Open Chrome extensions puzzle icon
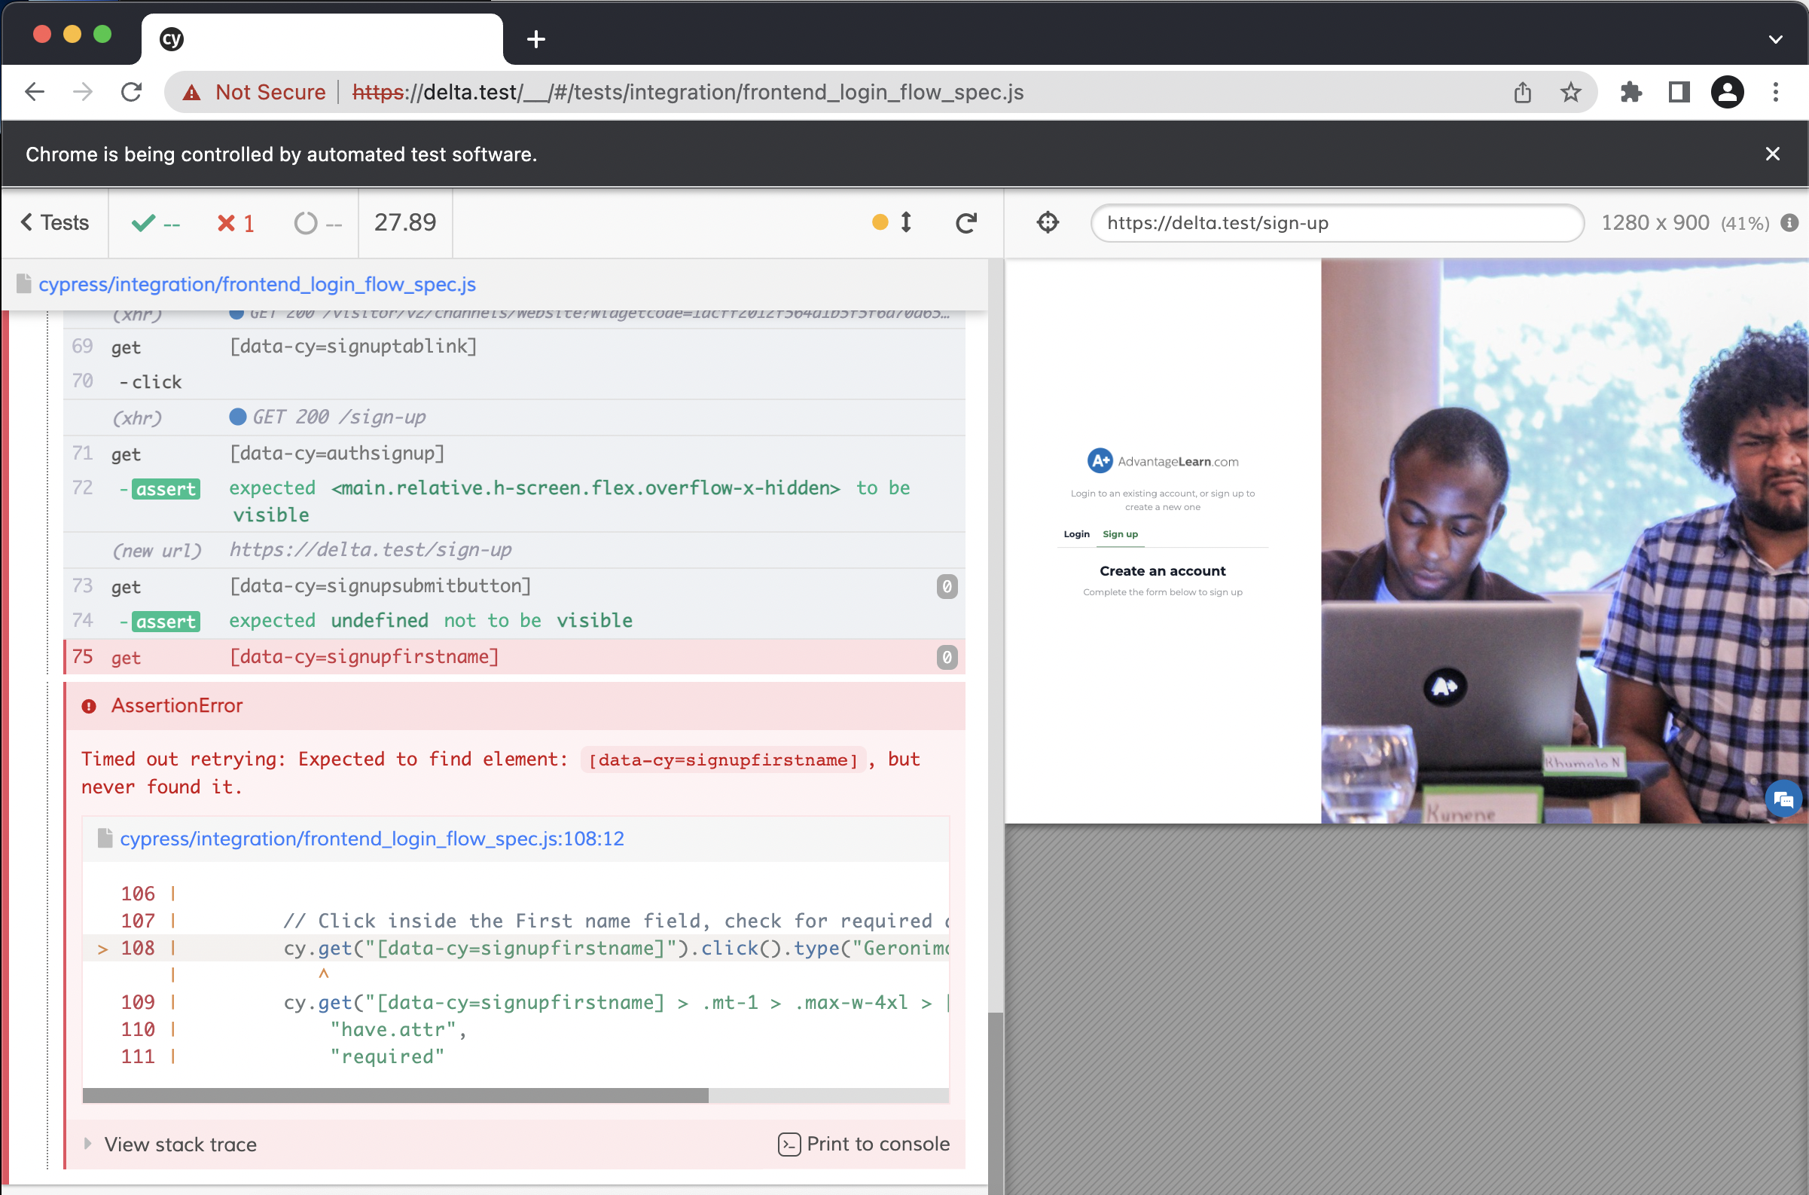The height and width of the screenshot is (1195, 1809). [1630, 92]
